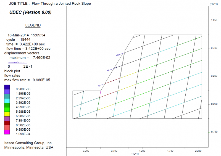Click the Minneapolis, Minnesota USA text

point(29,147)
